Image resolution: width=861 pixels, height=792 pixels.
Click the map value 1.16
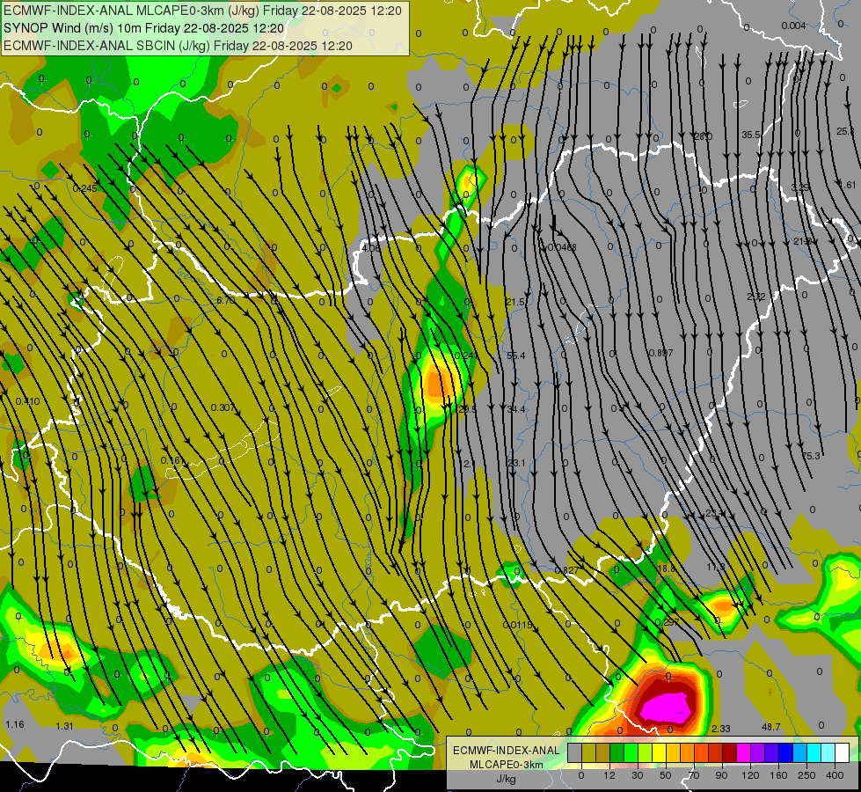pyautogui.click(x=15, y=724)
